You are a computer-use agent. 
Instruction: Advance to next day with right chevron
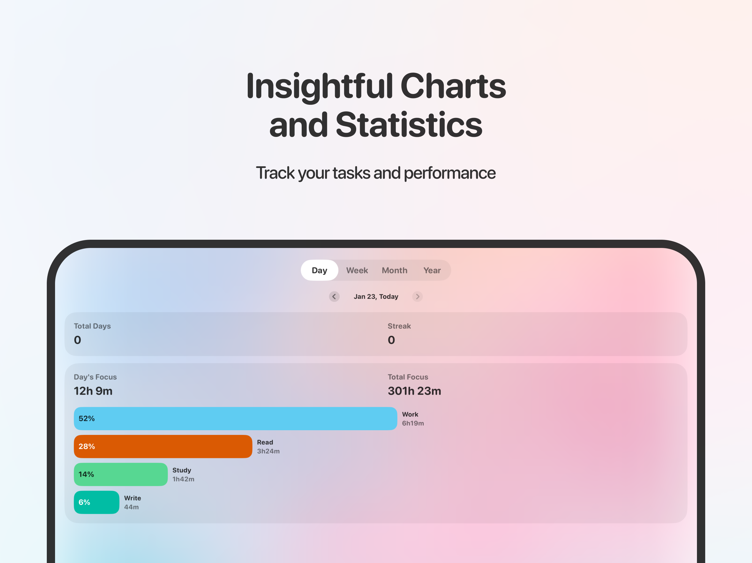pos(418,296)
